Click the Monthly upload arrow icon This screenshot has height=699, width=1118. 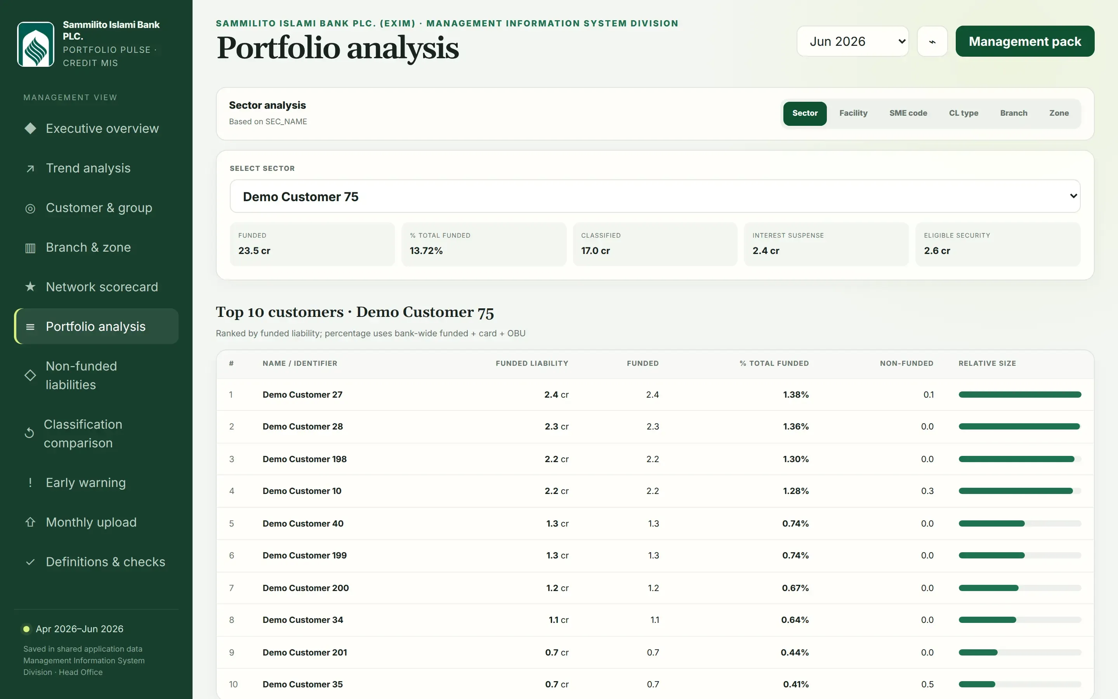(31, 522)
